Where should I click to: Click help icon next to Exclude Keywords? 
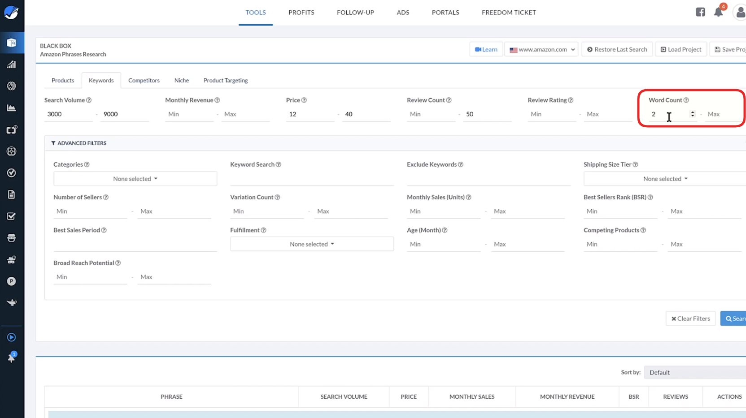(461, 164)
